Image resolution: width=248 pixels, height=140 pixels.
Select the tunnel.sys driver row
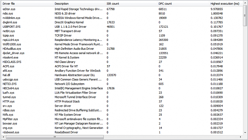click(x=122, y=97)
